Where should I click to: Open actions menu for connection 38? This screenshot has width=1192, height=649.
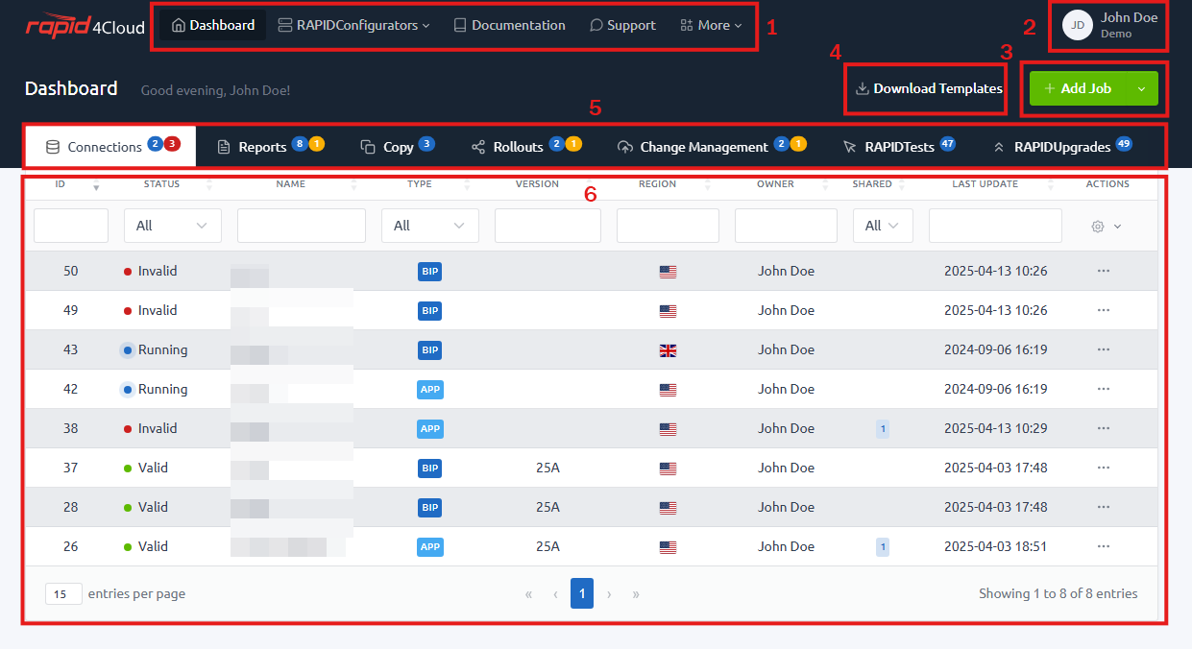pyautogui.click(x=1104, y=428)
